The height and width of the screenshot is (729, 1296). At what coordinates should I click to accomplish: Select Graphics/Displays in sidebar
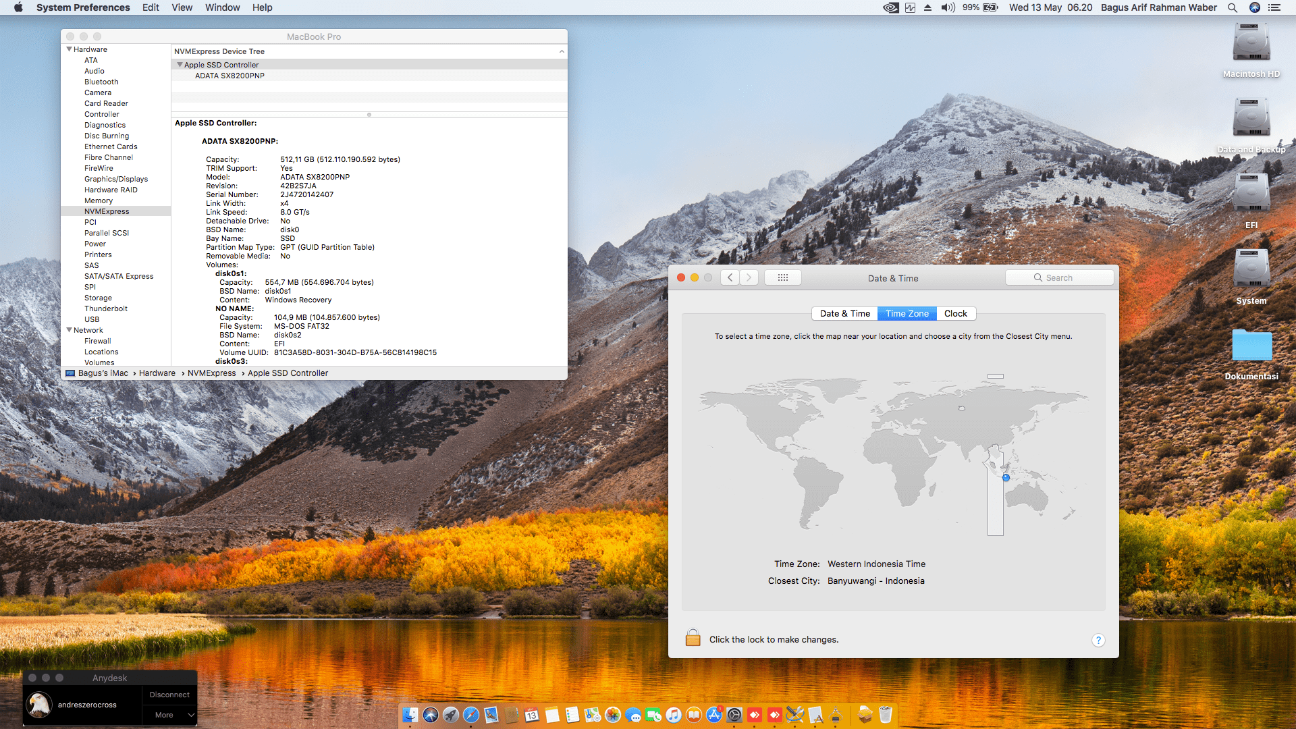[x=116, y=179]
